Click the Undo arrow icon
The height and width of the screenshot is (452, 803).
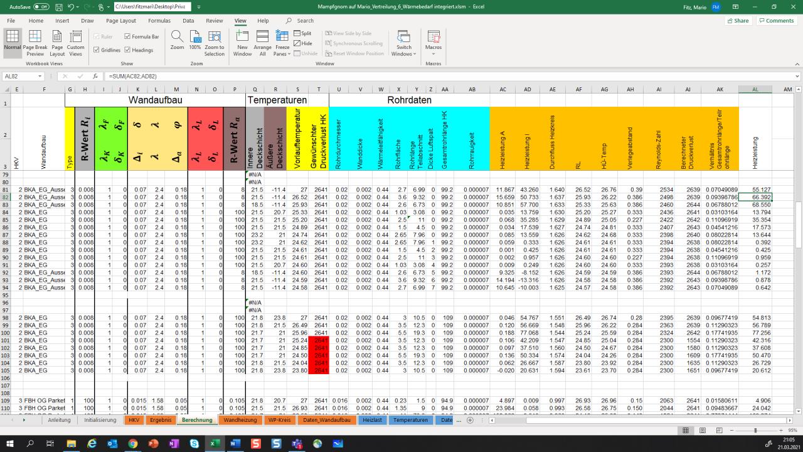tap(70, 7)
